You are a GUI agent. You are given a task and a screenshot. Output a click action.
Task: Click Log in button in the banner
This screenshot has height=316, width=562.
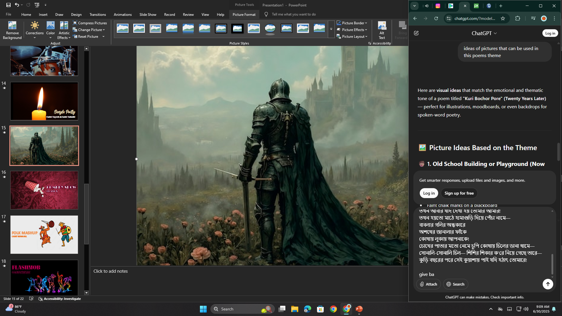point(429,193)
